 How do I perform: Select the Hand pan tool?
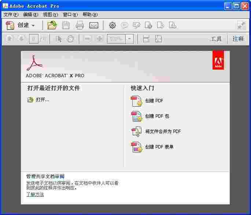click(x=70, y=39)
